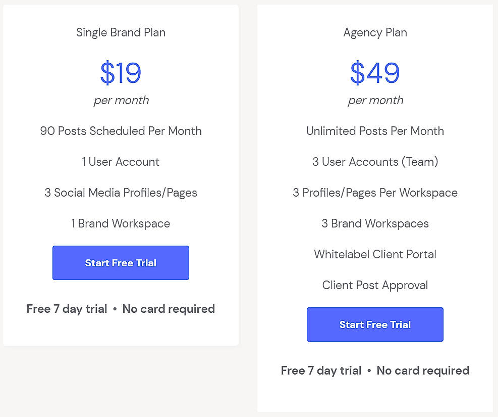The width and height of the screenshot is (498, 417).
Task: Click "per month" under the $19 price
Action: click(x=121, y=100)
